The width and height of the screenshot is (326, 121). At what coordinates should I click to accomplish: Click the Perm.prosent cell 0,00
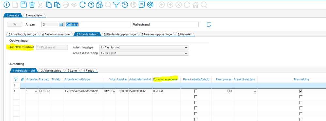(x=222, y=91)
